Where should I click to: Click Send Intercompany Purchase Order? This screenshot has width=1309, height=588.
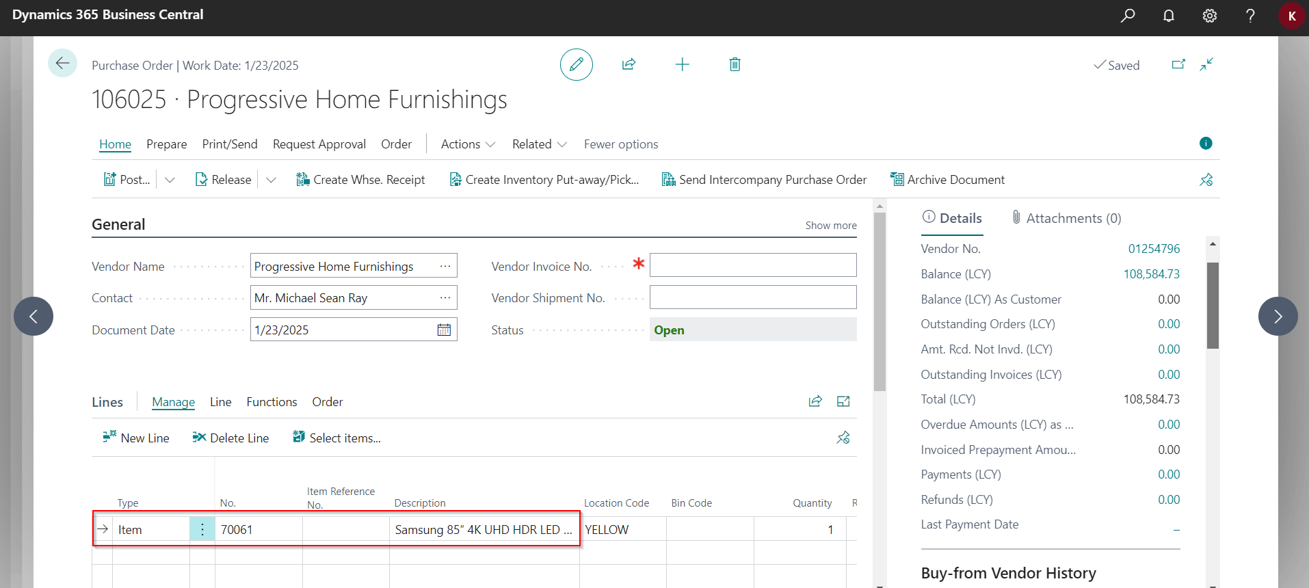pyautogui.click(x=764, y=180)
